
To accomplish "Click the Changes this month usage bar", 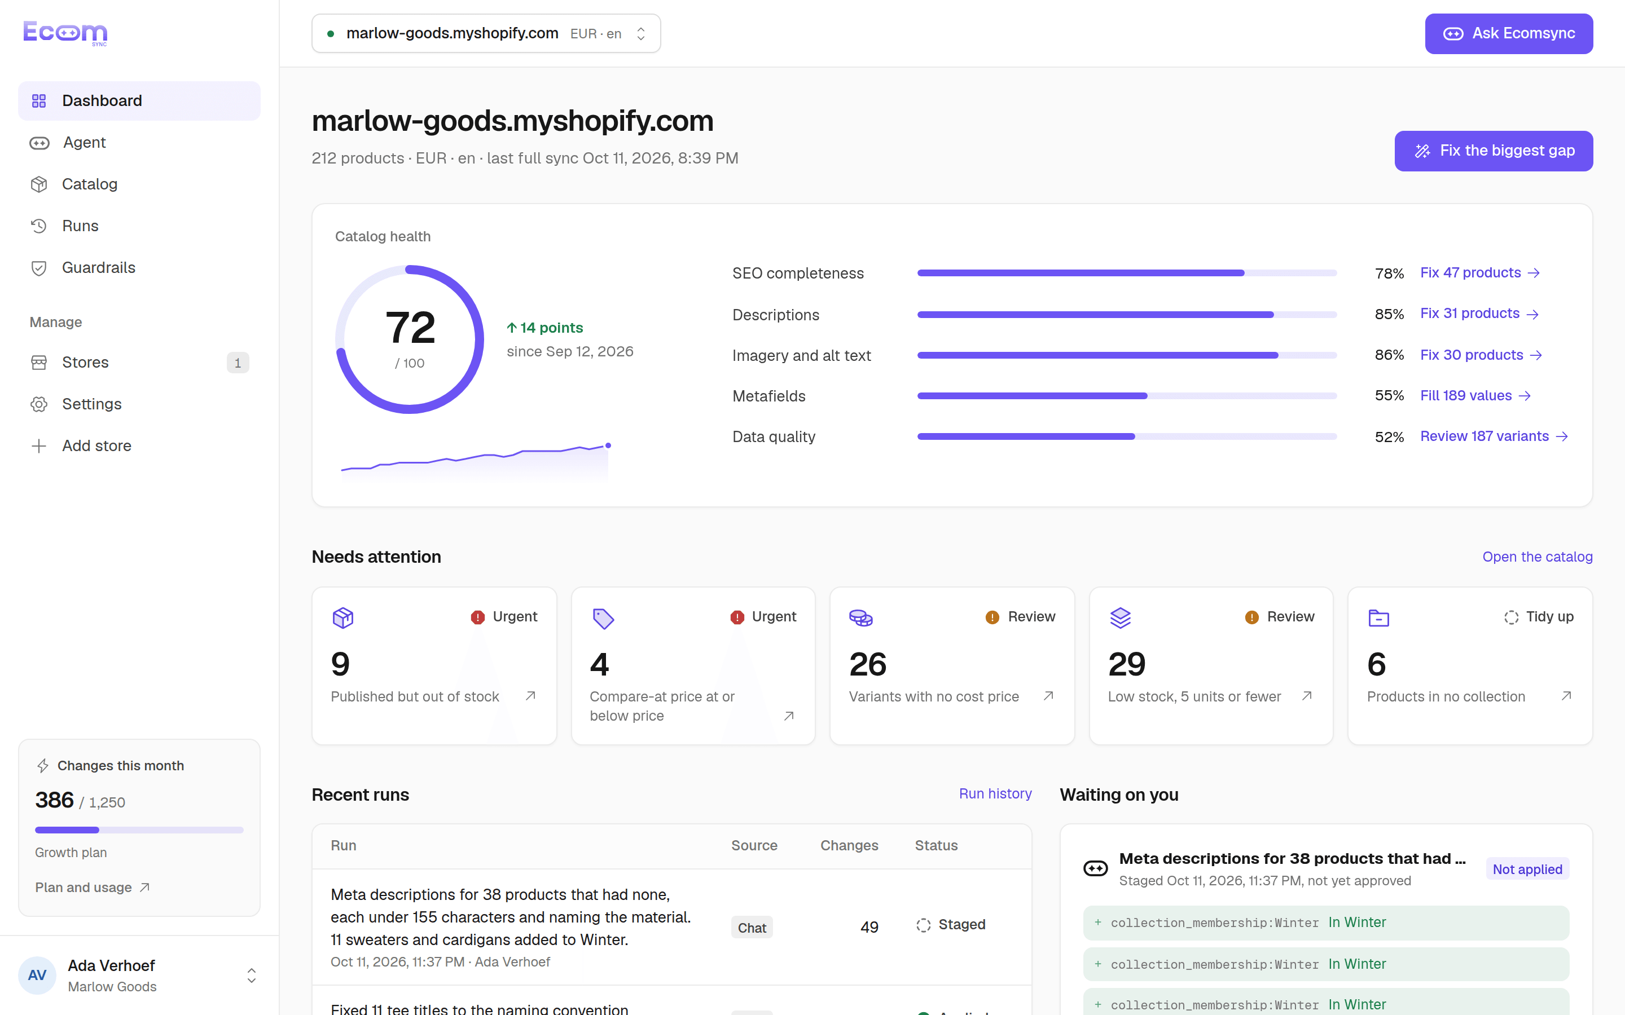I will click(x=139, y=831).
